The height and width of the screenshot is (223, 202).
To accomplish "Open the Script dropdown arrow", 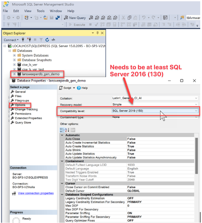I will coord(74,88).
